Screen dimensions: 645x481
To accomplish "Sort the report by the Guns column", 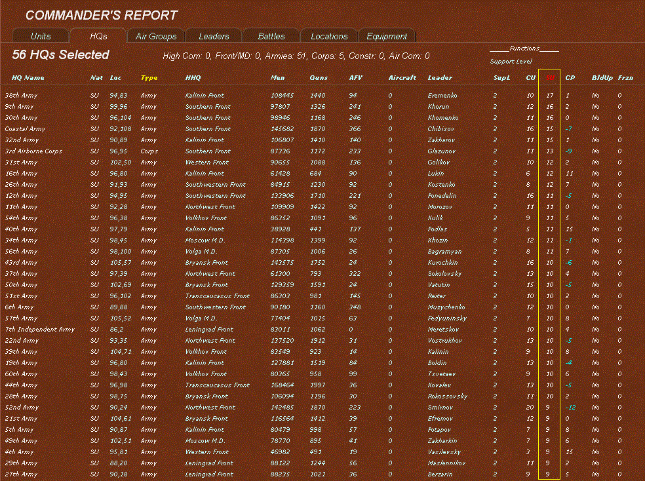I will [318, 77].
